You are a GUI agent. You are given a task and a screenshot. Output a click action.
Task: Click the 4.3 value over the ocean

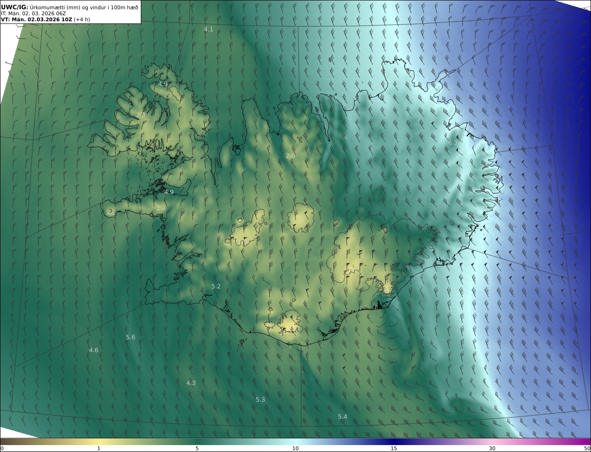click(191, 383)
